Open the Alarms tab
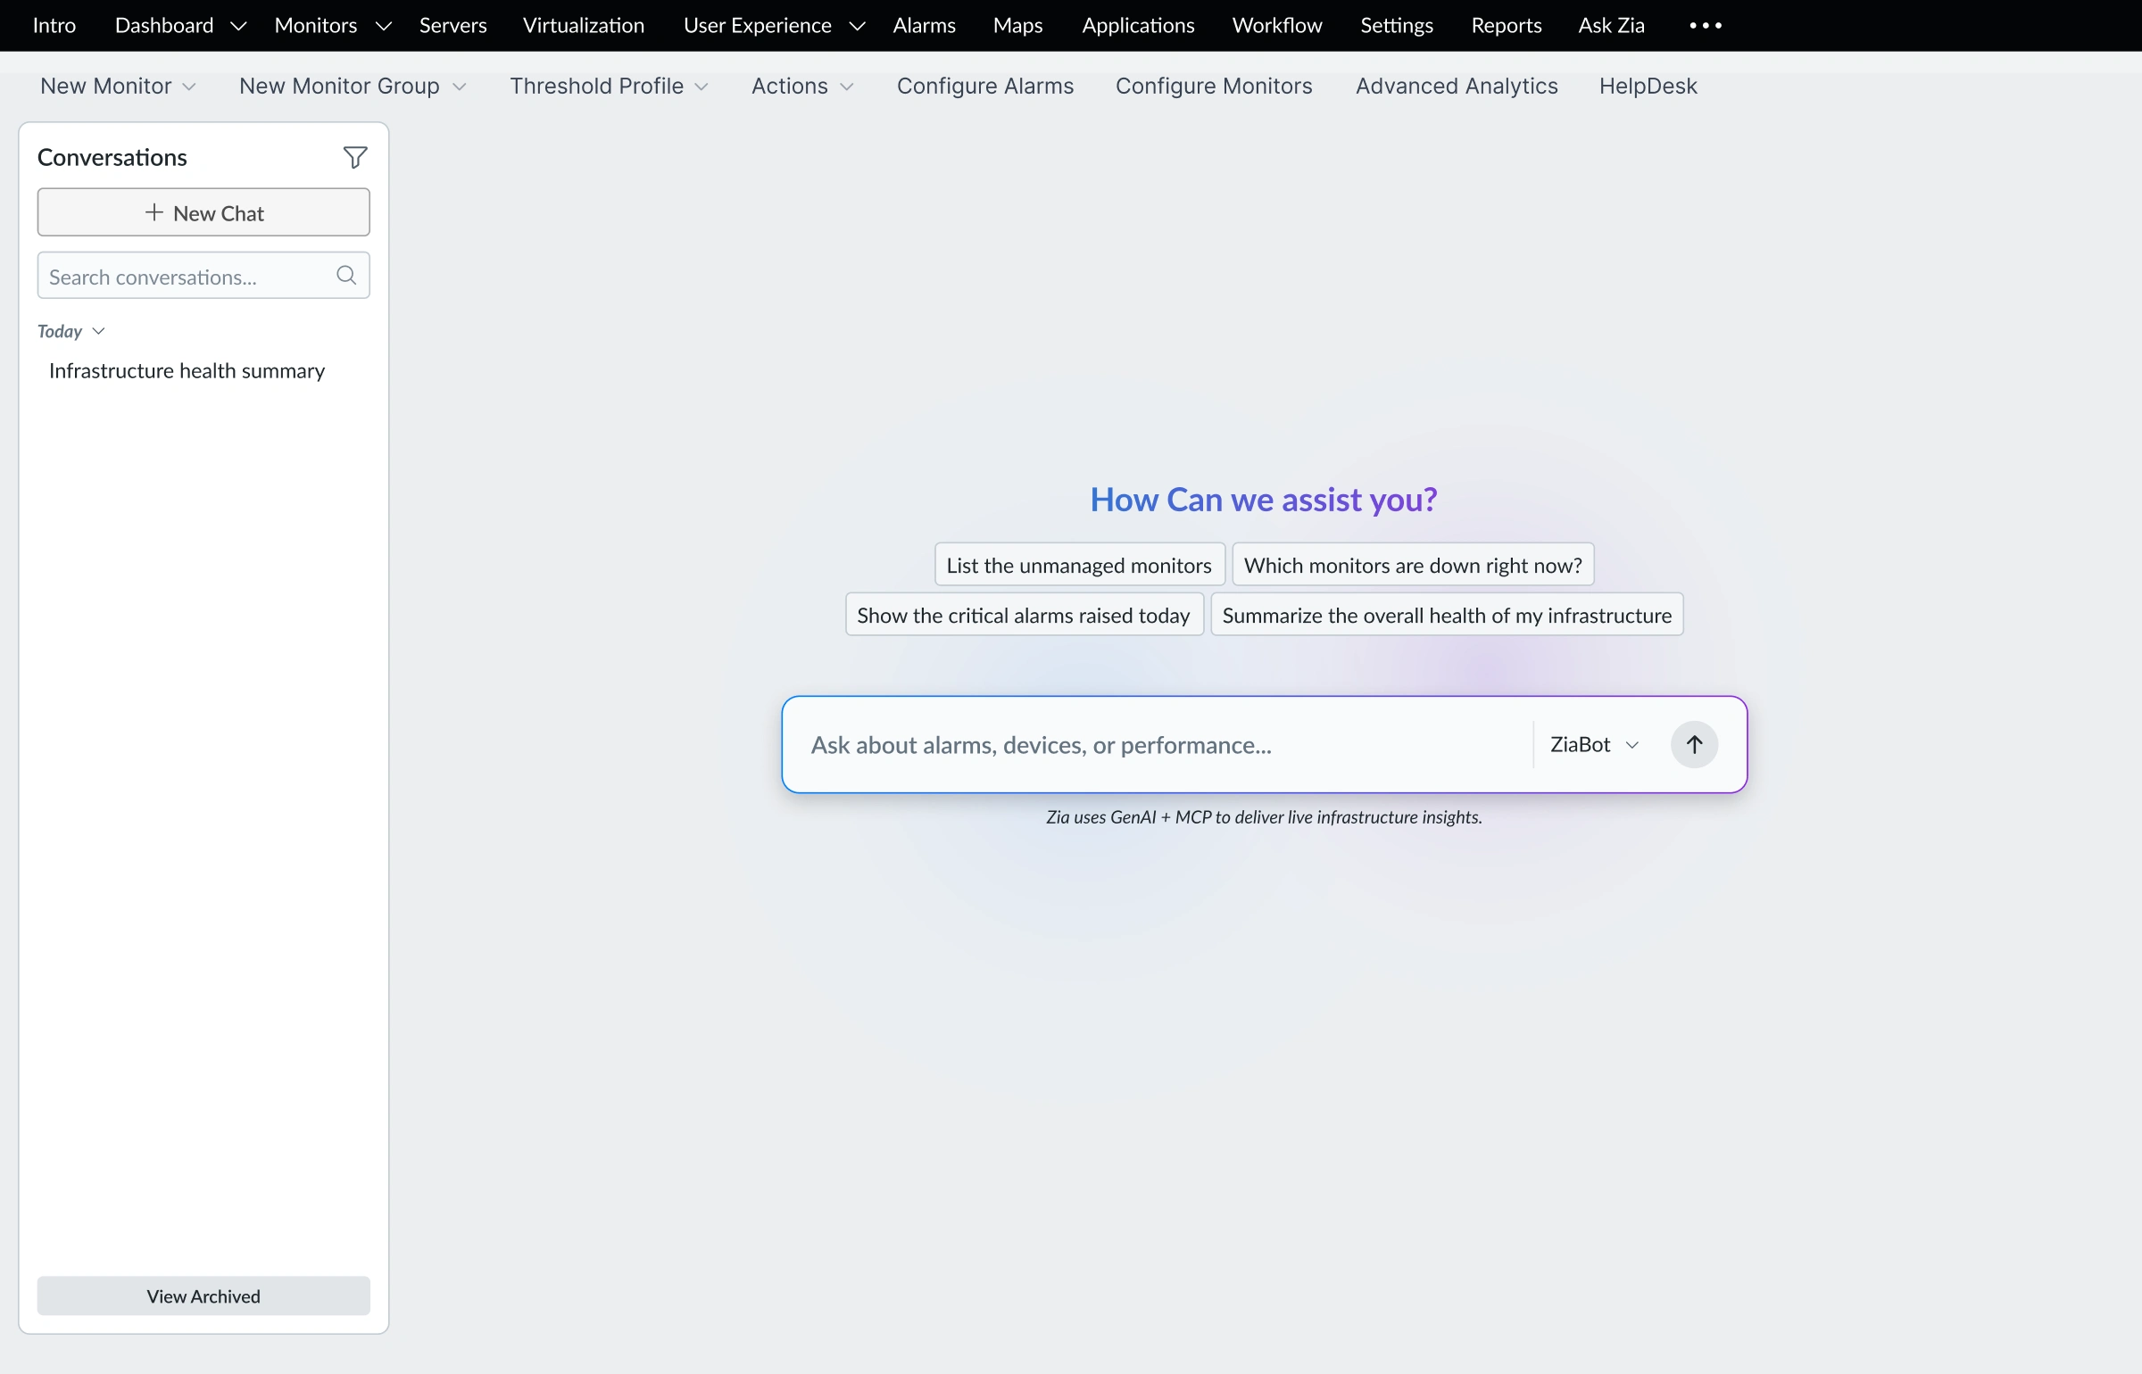Viewport: 2142px width, 1374px height. 924,26
